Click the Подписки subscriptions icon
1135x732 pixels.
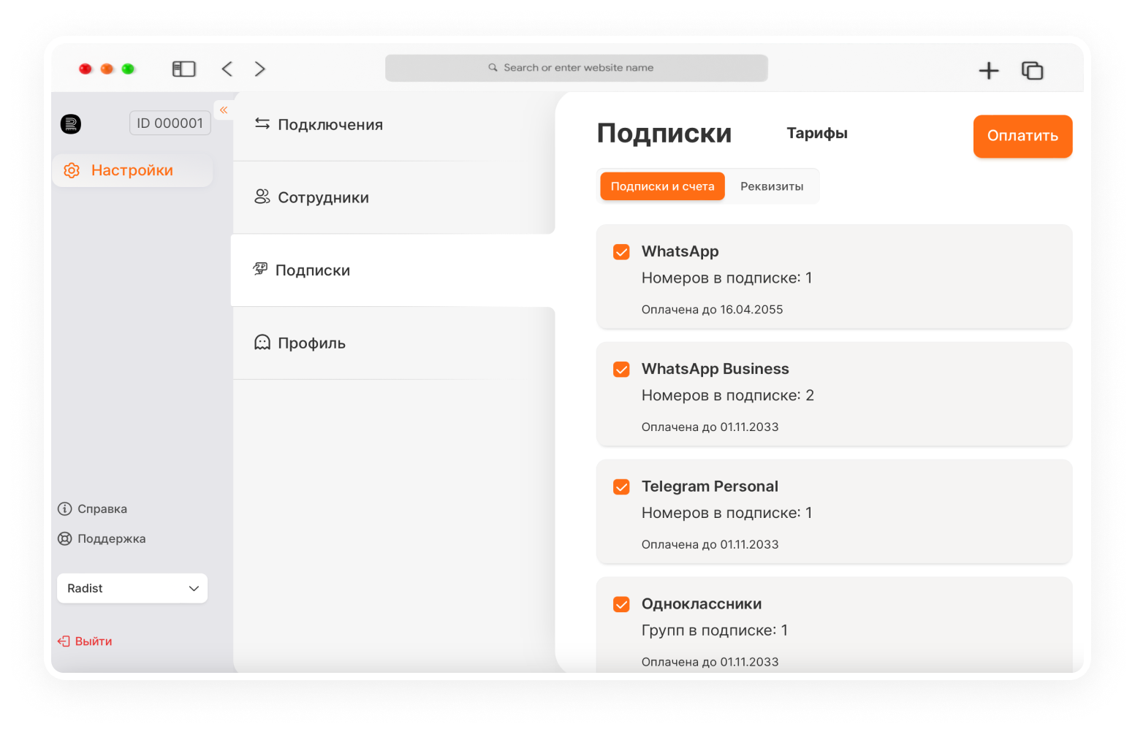point(260,269)
